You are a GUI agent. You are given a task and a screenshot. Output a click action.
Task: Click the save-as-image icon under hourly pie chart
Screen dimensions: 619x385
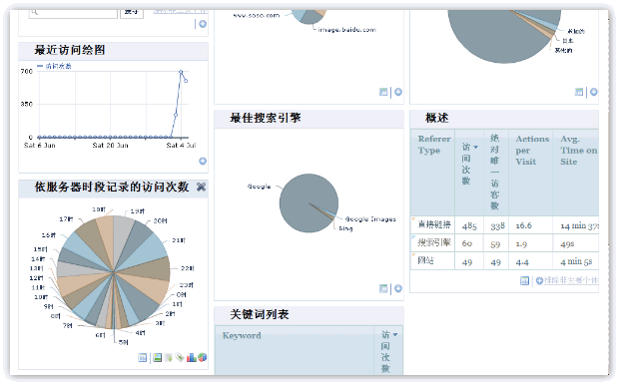click(x=158, y=358)
